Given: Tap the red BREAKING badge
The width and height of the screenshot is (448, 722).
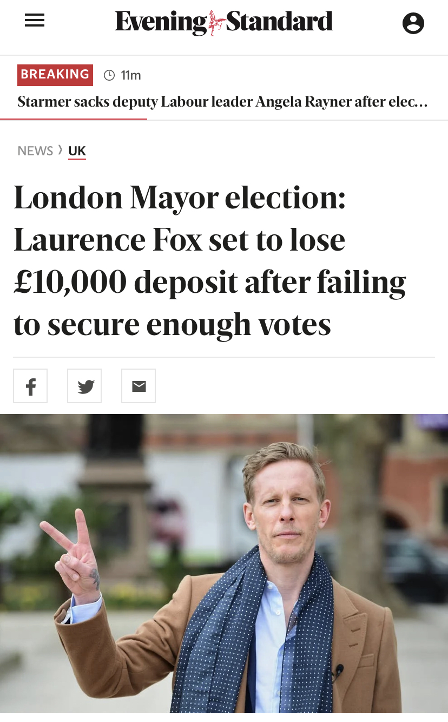Looking at the screenshot, I should coord(55,75).
